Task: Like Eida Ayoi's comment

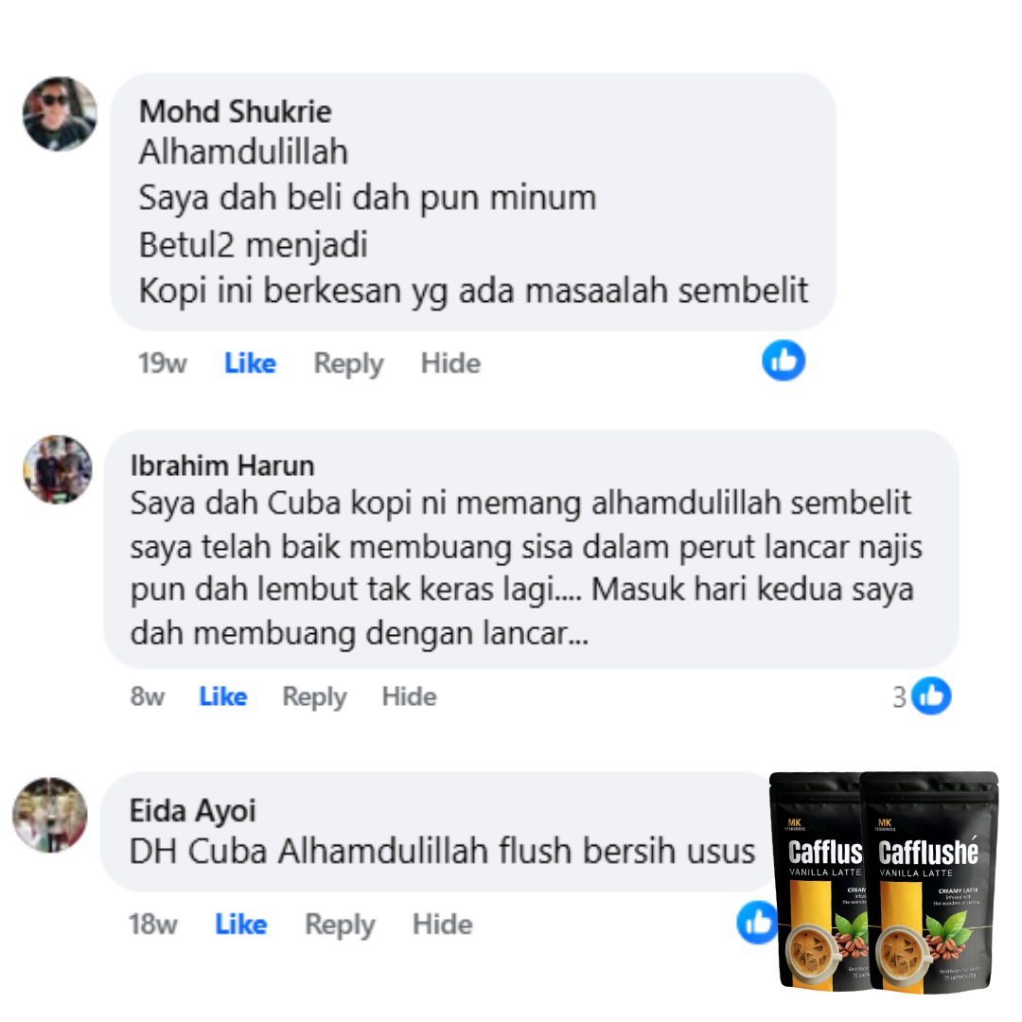Action: click(241, 925)
